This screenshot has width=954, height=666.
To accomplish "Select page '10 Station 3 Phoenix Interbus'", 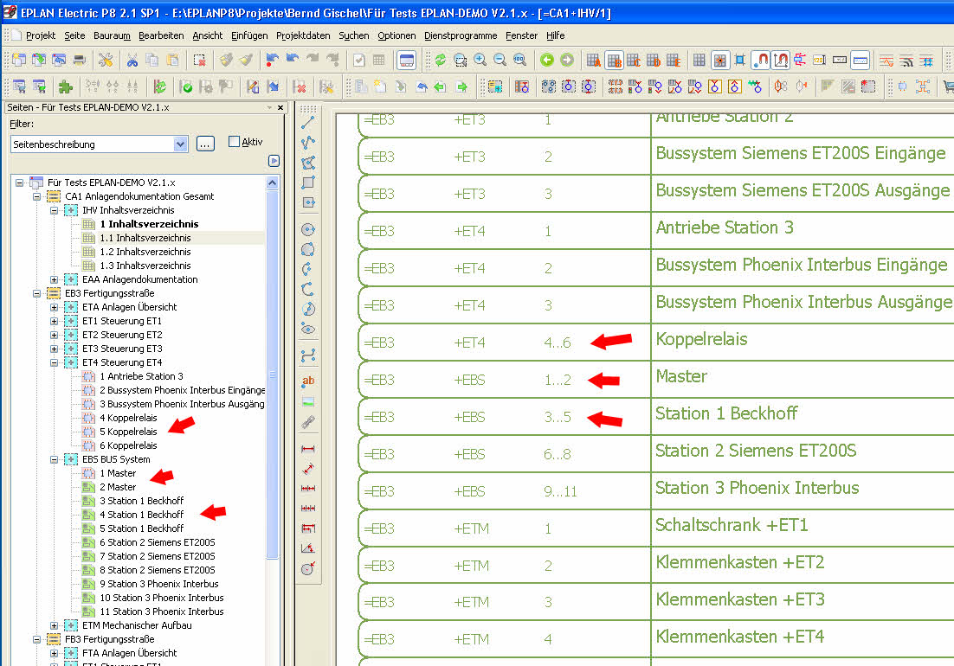I will click(162, 598).
